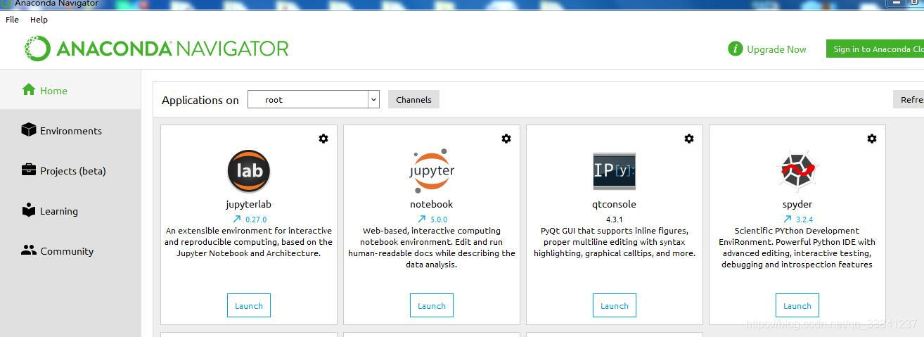Click the jupyterlab version 0.27.0 update arrow
This screenshot has width=924, height=337.
[237, 219]
